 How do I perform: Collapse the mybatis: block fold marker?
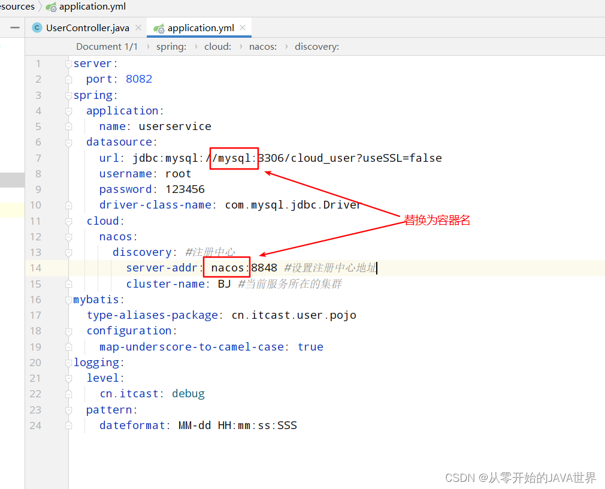click(x=69, y=300)
